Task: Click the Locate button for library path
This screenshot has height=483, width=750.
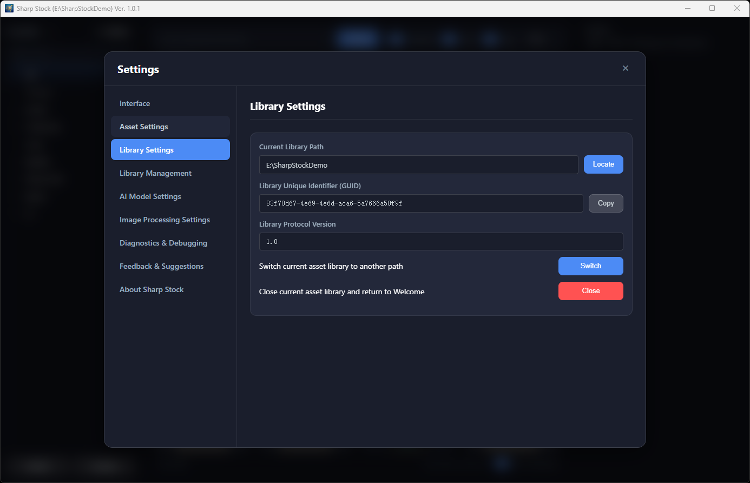Action: pos(603,164)
